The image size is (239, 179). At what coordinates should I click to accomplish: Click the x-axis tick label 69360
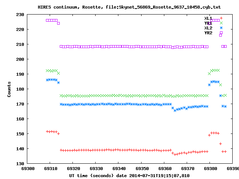click(165, 169)
